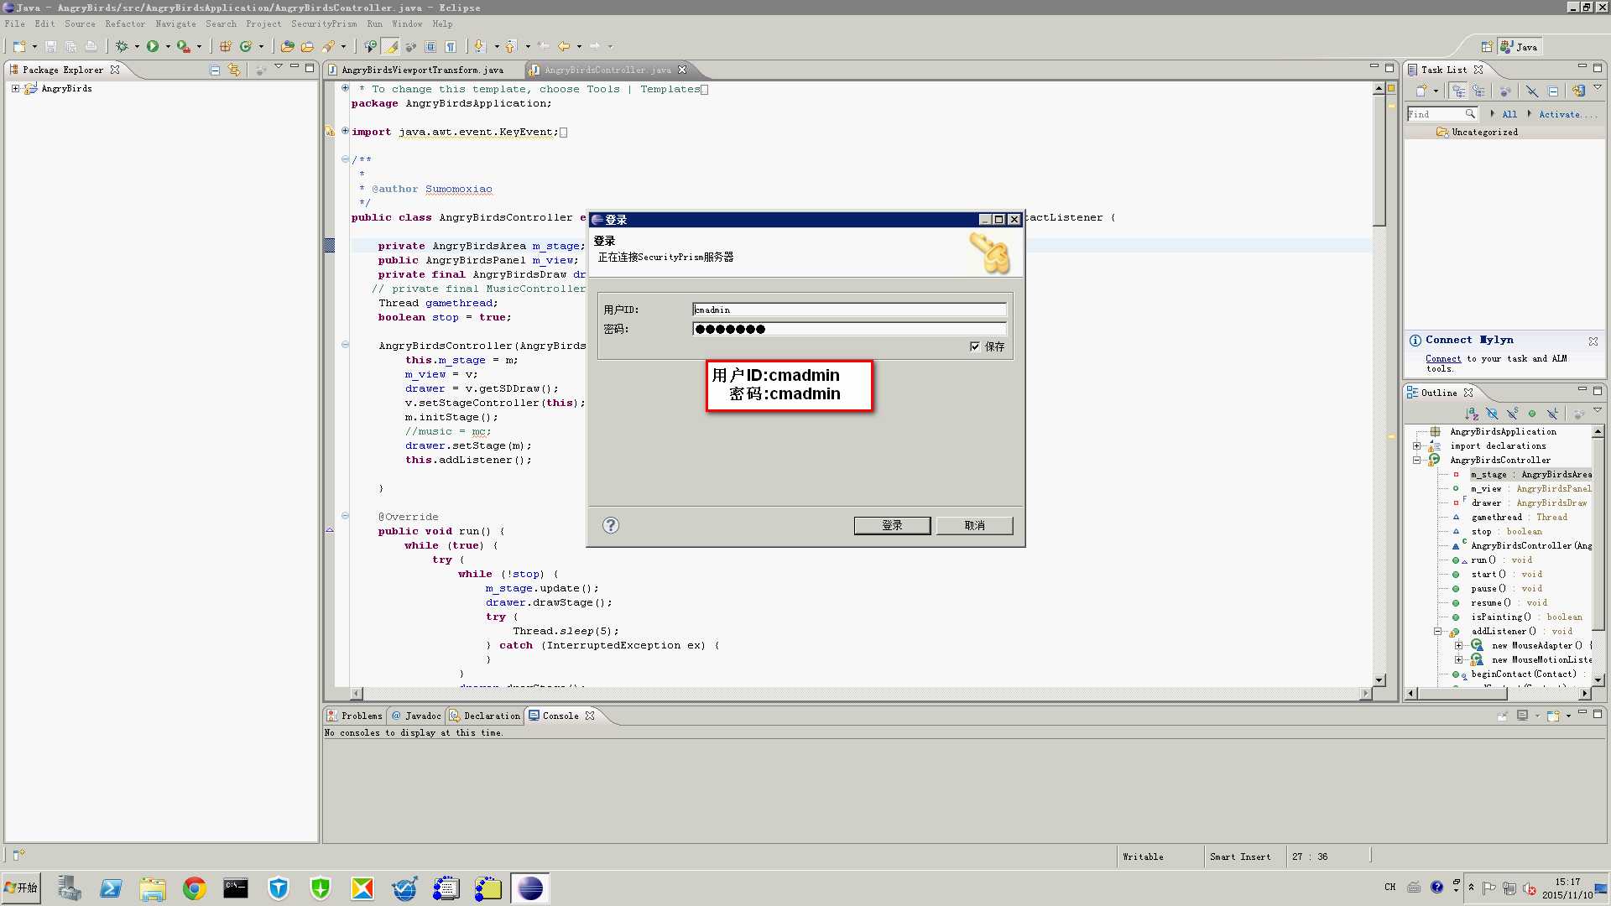The image size is (1611, 906).
Task: Expand new MouseAdapter() node in Outline
Action: coord(1458,645)
